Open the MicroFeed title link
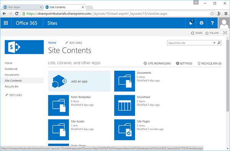This screenshot has width=230, height=151. tap(143, 97)
